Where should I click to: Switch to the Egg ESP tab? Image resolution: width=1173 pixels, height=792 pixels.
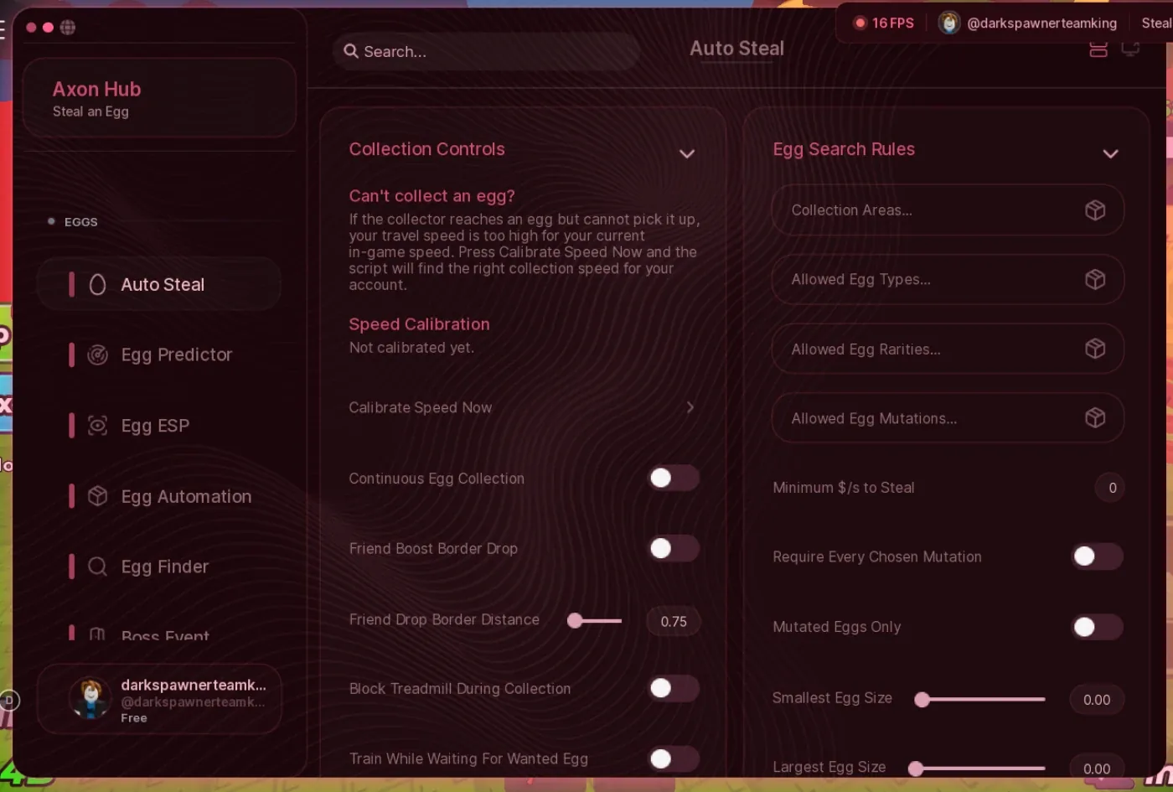tap(159, 426)
